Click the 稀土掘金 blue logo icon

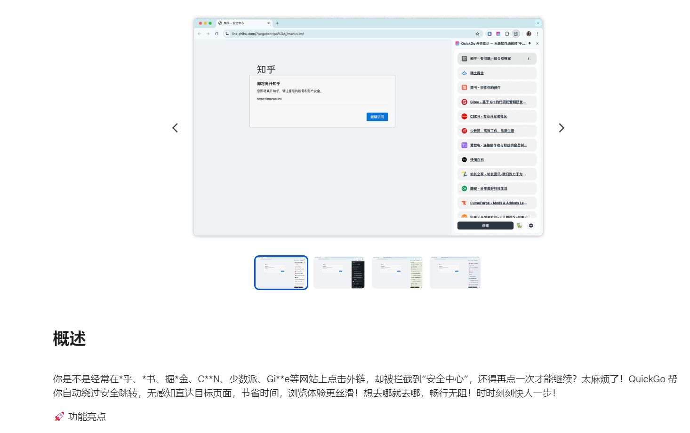(x=464, y=73)
